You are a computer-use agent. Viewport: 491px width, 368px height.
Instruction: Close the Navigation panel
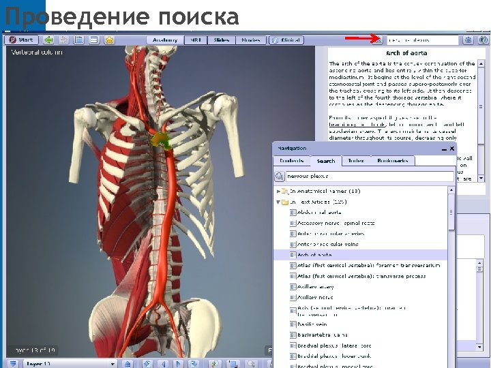point(452,149)
